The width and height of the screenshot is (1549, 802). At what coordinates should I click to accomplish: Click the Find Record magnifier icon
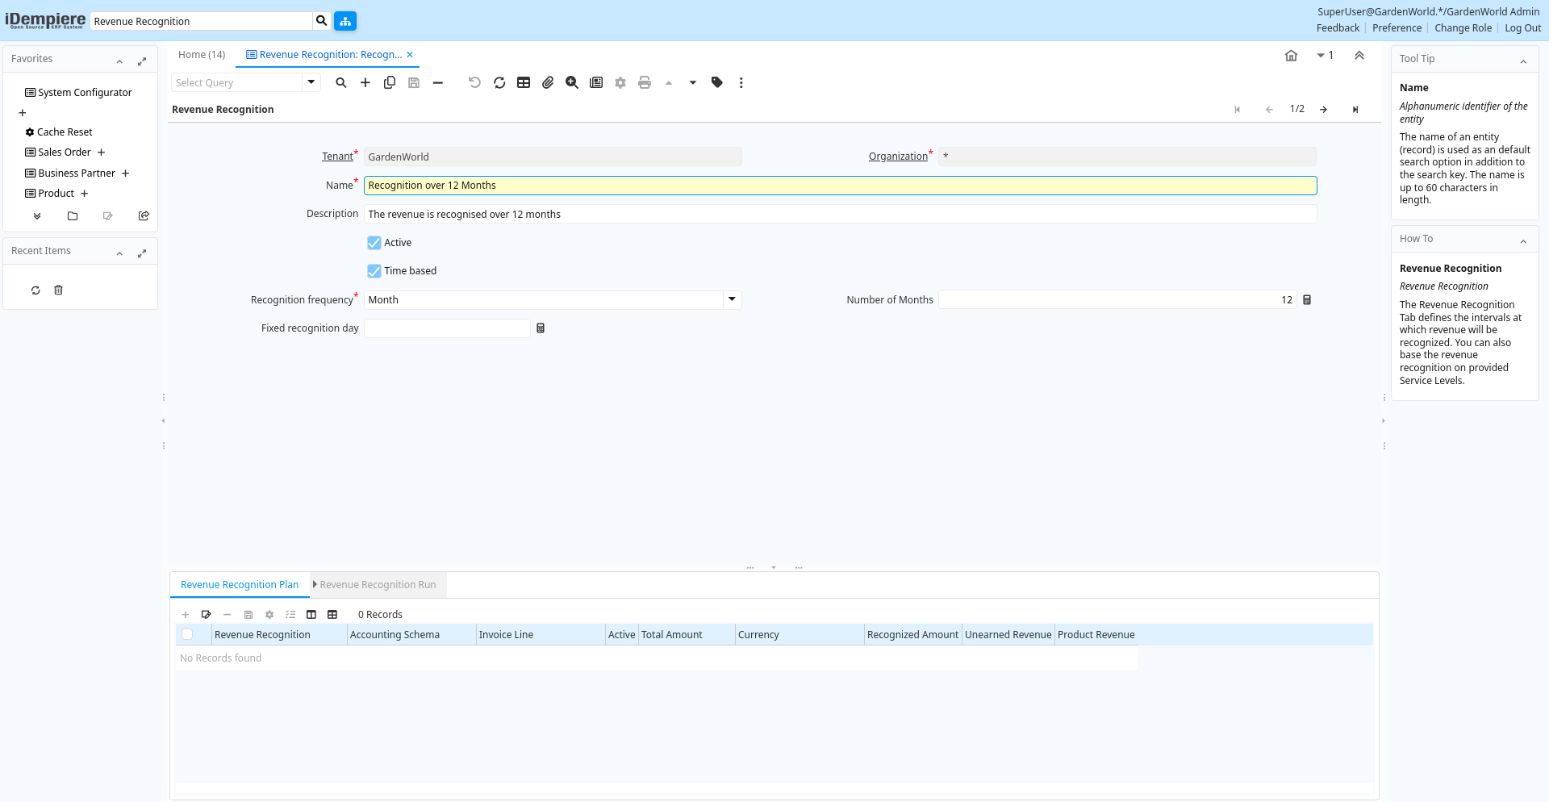pos(341,82)
